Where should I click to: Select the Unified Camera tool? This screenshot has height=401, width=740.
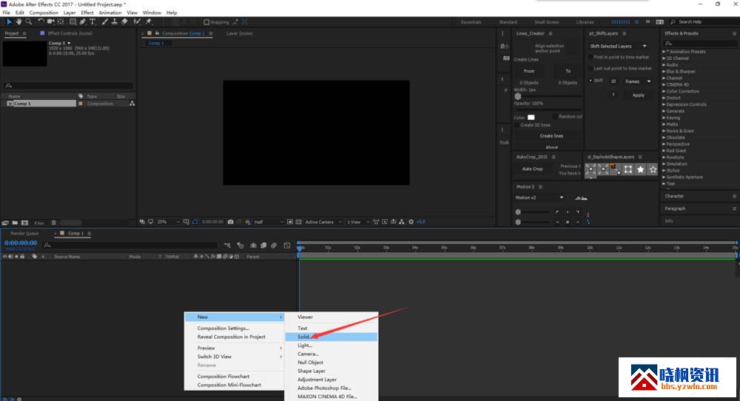point(50,21)
